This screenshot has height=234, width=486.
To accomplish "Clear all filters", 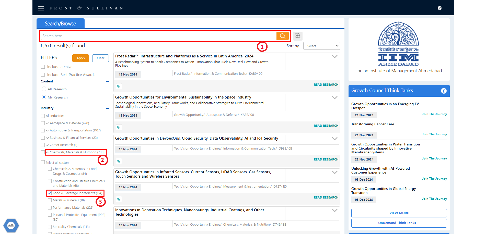I will [x=100, y=58].
